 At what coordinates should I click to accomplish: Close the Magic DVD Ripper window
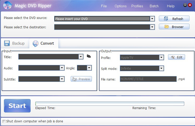point(190,5)
